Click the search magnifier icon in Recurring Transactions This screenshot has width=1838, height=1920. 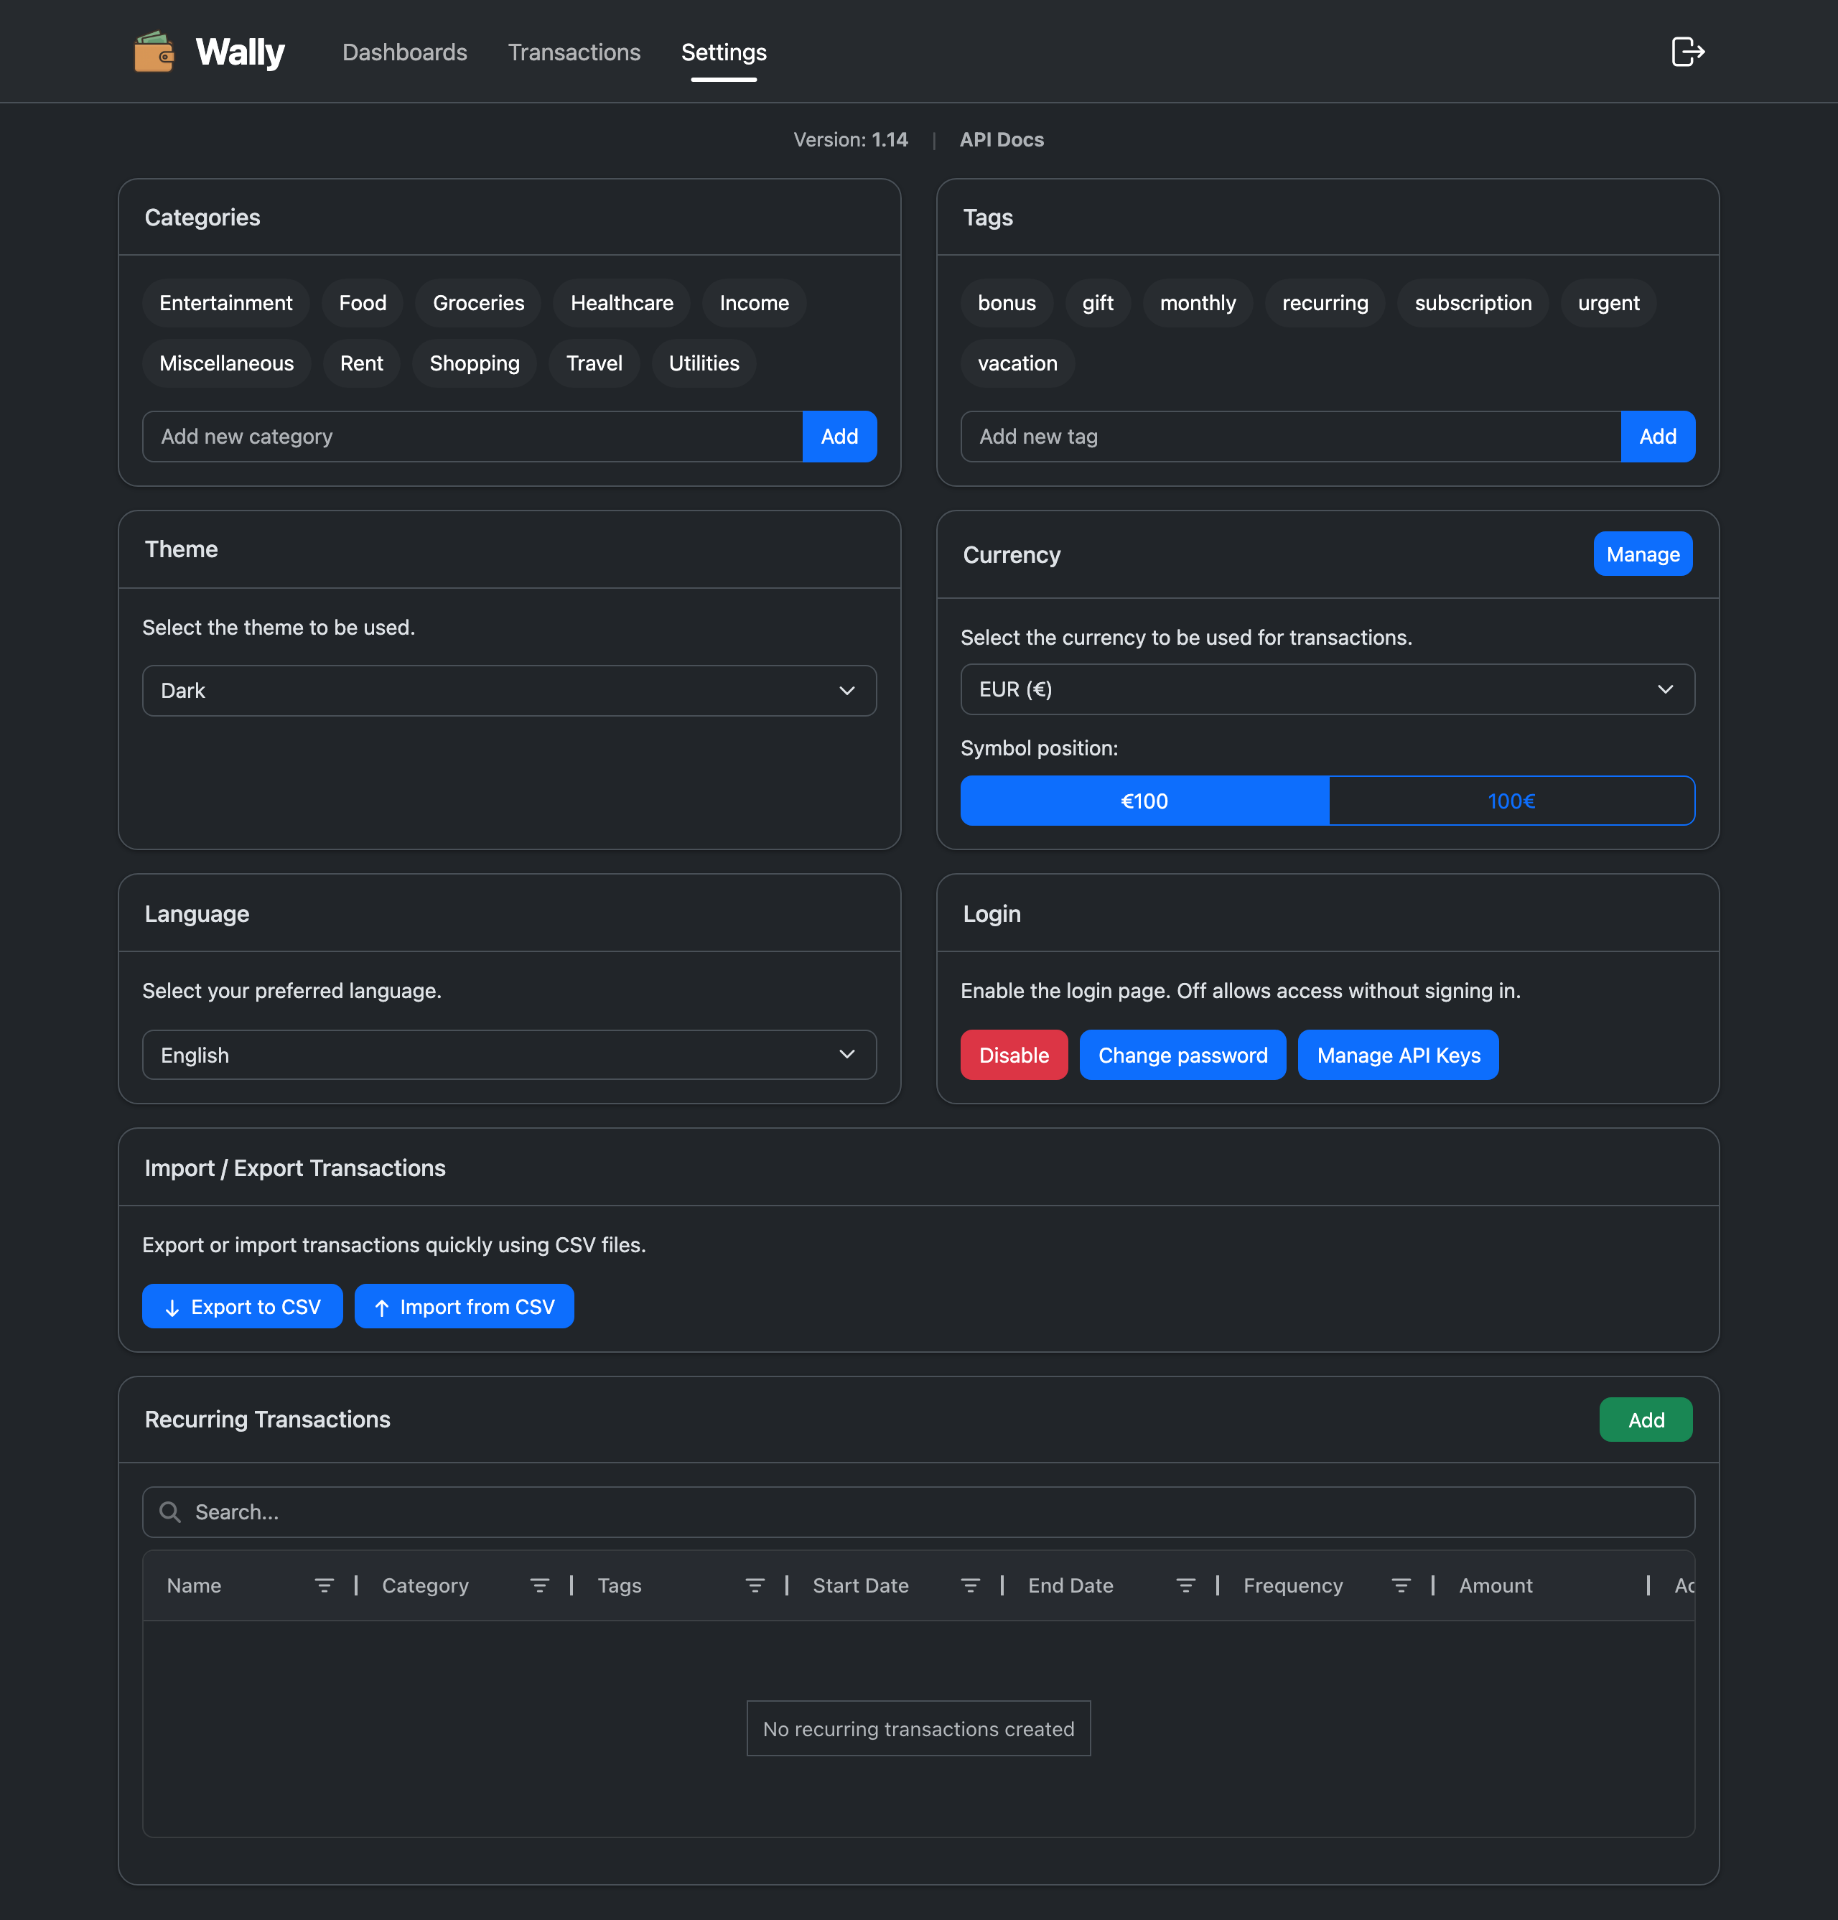pos(169,1511)
